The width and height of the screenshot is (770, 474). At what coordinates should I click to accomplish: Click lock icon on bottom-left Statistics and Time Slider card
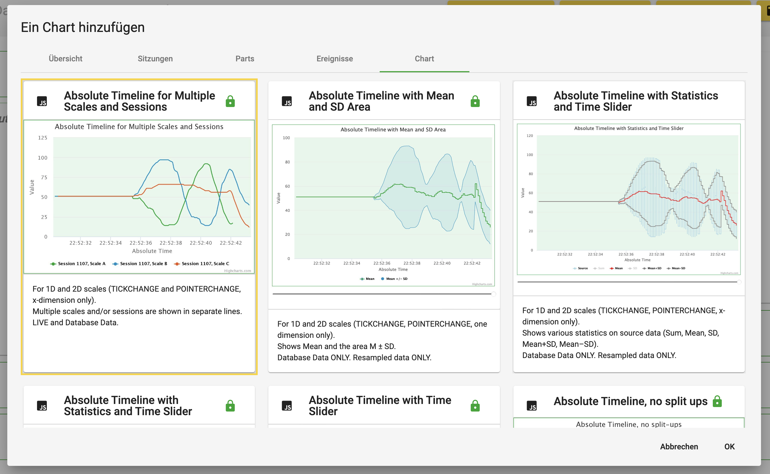pyautogui.click(x=230, y=406)
